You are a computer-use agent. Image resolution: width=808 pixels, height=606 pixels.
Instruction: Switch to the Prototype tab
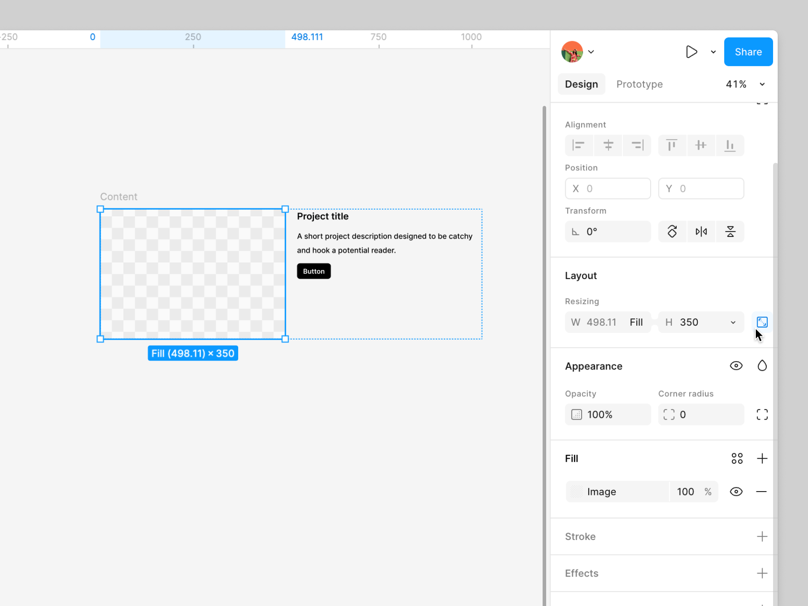click(x=639, y=84)
